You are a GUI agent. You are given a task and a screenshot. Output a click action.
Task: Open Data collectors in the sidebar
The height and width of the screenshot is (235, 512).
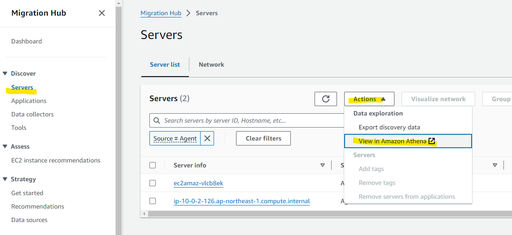(32, 115)
